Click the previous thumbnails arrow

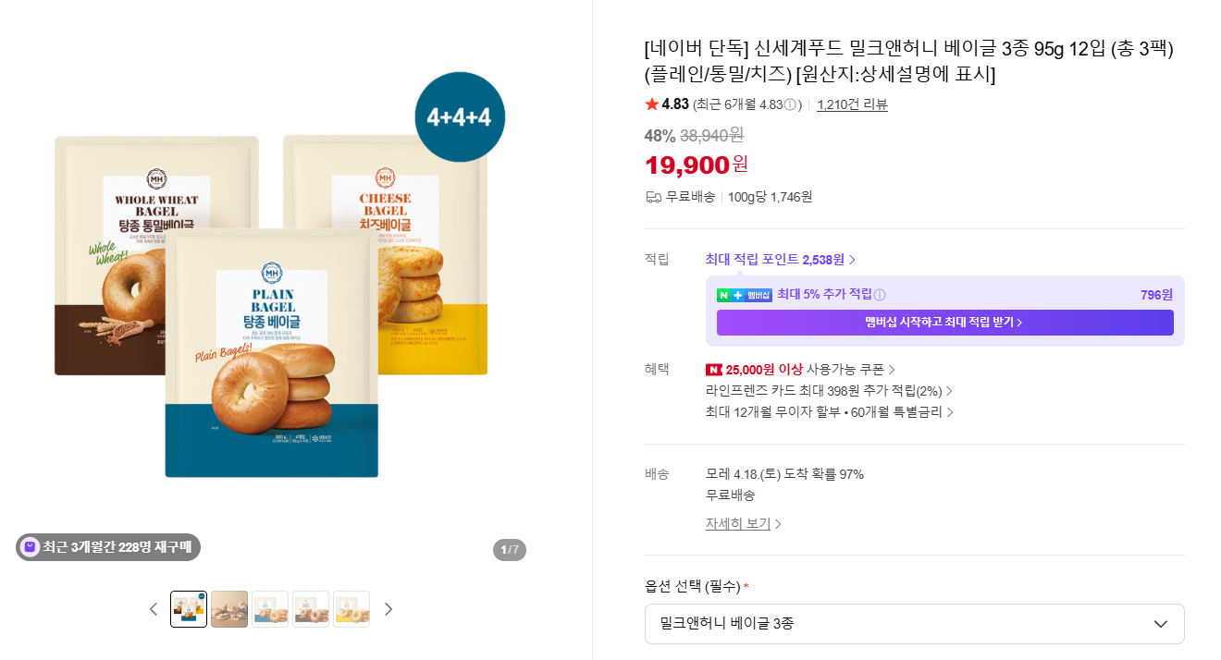154,609
